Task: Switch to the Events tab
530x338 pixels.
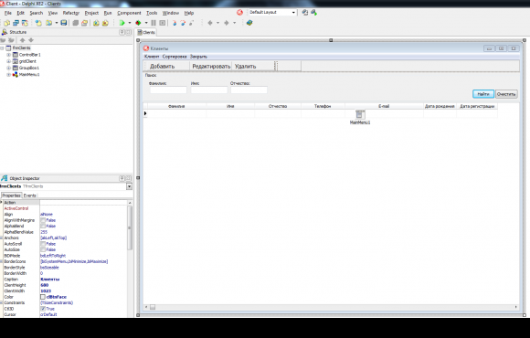Action: point(30,195)
